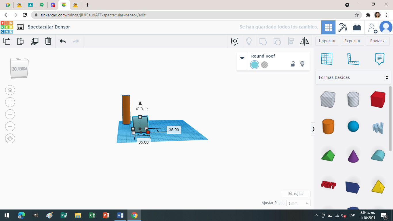Click the Ungroup shapes icon
This screenshot has width=393, height=221.
click(x=277, y=41)
